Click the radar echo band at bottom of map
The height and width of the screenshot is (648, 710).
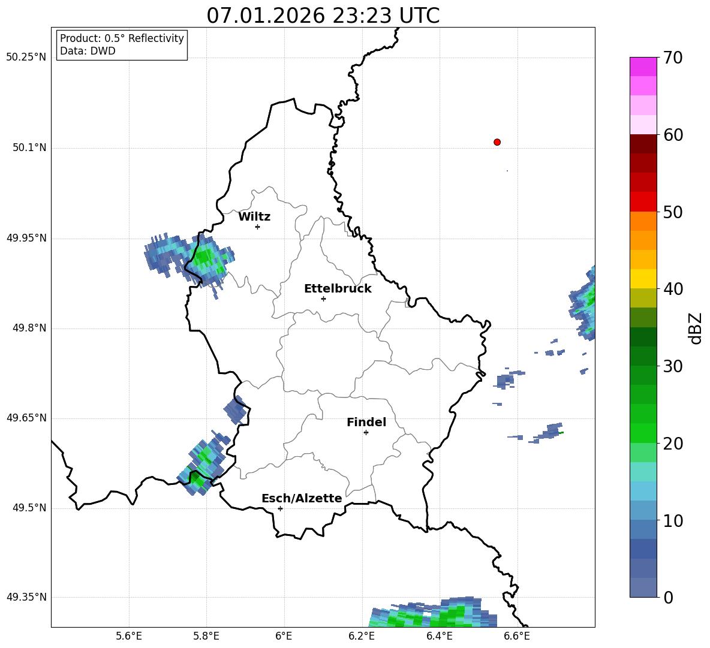point(432,613)
